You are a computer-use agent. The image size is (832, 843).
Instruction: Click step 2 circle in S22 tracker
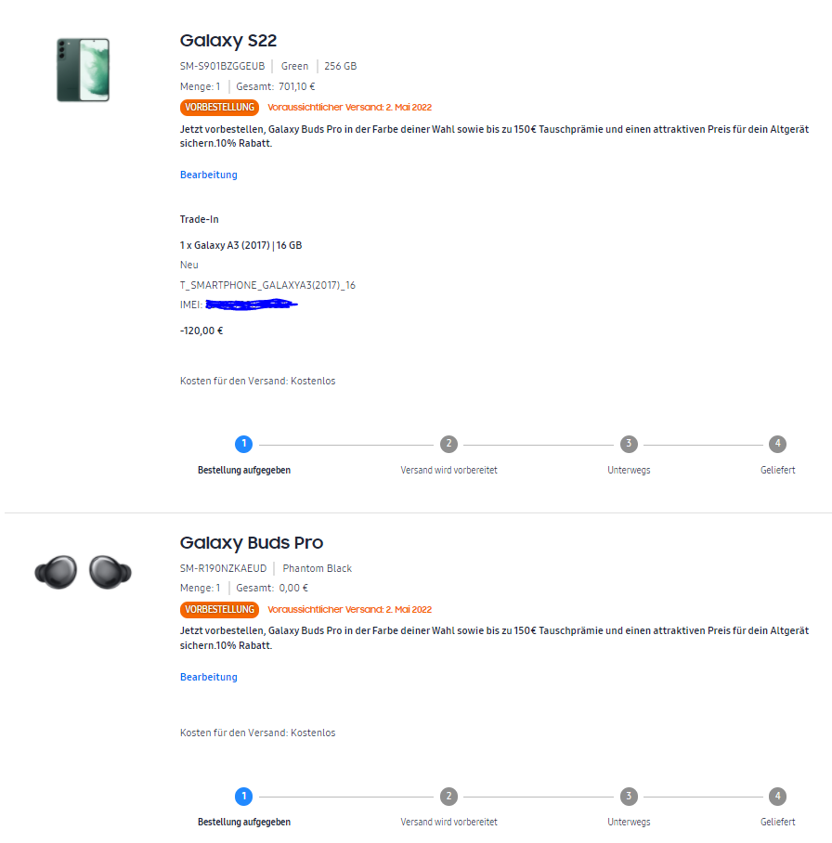[x=448, y=444]
